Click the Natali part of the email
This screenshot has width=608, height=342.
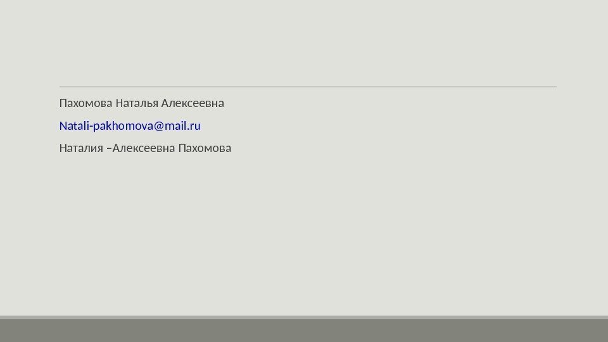click(75, 126)
